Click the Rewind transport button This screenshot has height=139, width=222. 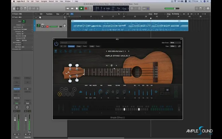(x=68, y=8)
